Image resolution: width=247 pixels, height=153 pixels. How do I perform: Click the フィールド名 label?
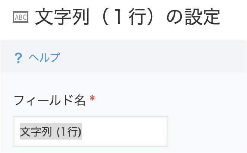[50, 101]
